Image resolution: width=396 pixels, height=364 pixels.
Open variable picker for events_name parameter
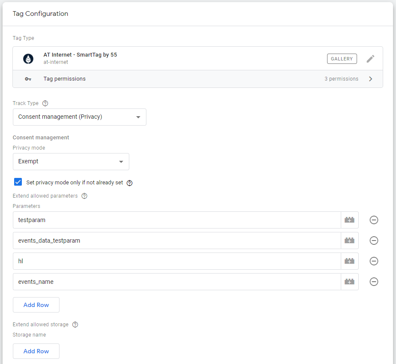click(349, 282)
